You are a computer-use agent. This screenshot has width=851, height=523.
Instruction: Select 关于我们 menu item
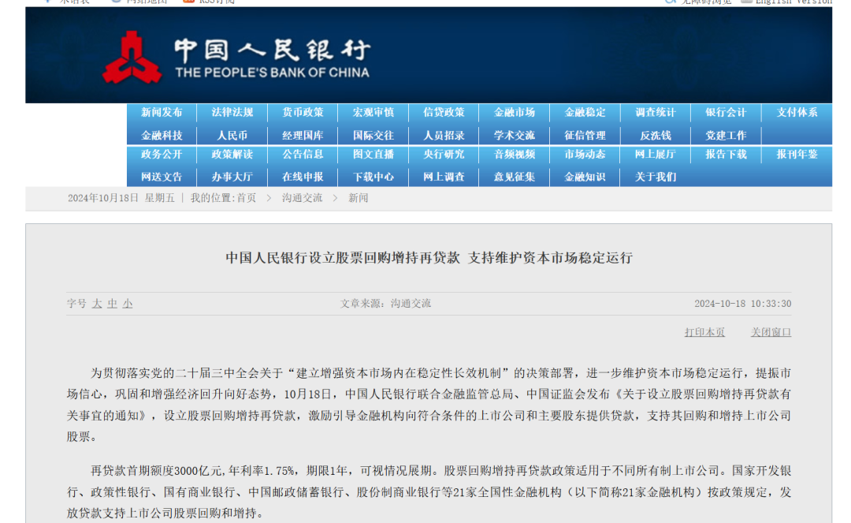[x=656, y=177]
